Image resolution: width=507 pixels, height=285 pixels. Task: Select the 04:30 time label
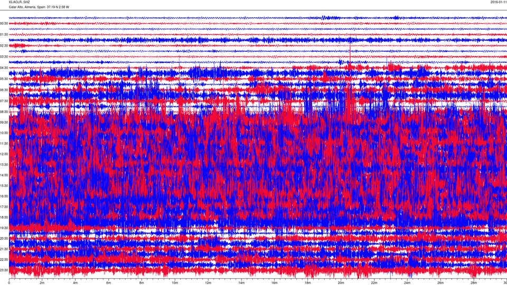pyautogui.click(x=4, y=68)
